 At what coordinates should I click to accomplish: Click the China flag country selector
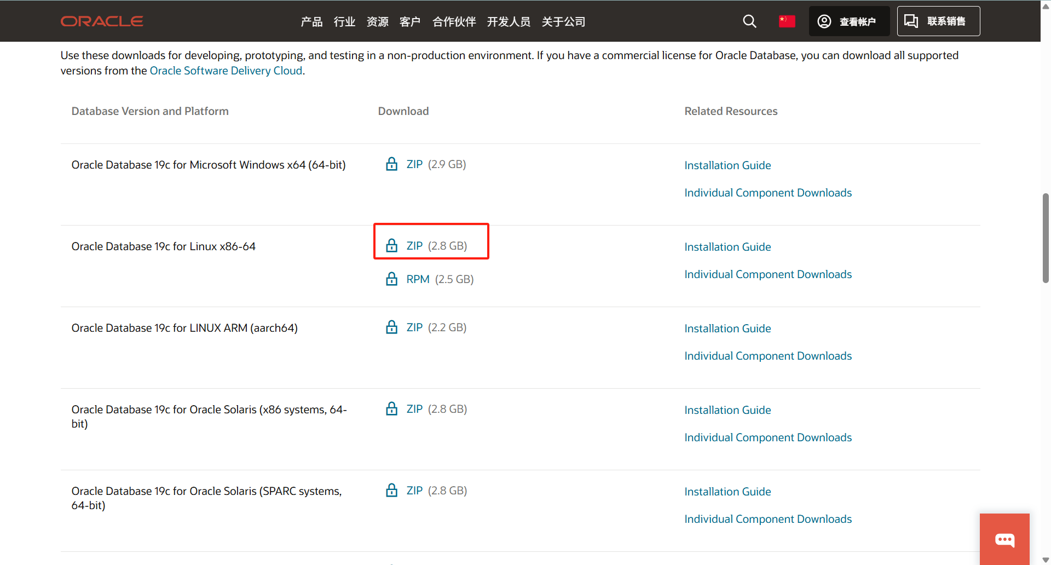point(787,21)
